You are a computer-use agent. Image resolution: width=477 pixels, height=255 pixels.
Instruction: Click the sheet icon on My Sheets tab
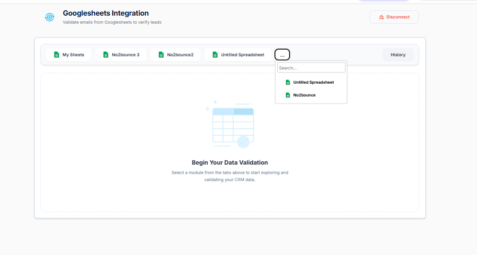pyautogui.click(x=57, y=55)
